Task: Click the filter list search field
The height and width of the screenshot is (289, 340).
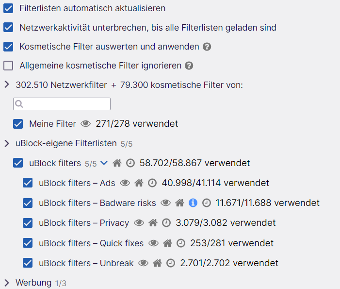Action: (62, 104)
